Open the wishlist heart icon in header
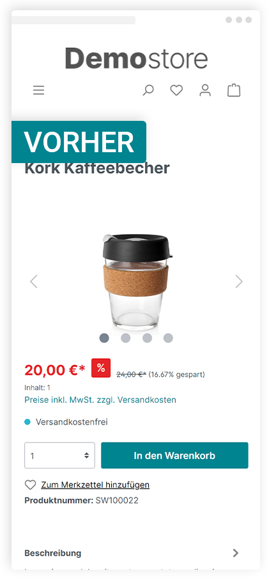 coord(176,90)
